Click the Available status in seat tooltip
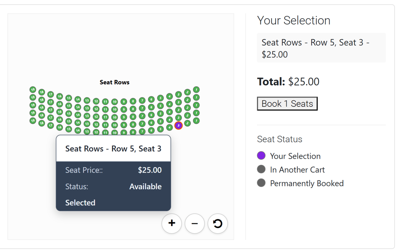400x252 pixels. [x=145, y=186]
